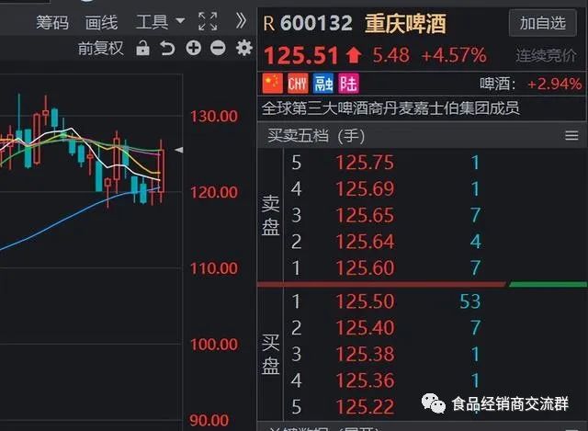The image size is (588, 431).
Task: Open the 工具 tools dropdown
Action: coord(161,22)
